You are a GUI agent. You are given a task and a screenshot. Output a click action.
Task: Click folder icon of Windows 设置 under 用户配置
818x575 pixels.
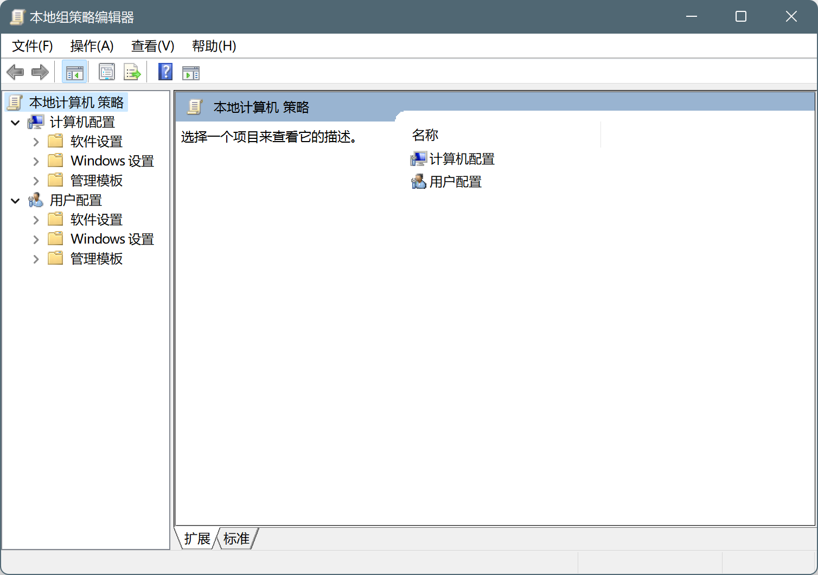55,239
